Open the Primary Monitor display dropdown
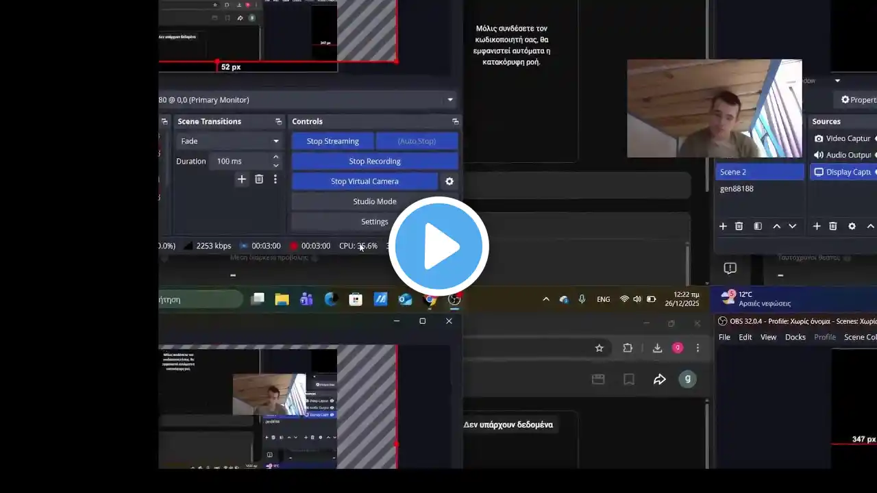Screen dimensions: 877x493 coord(450,100)
